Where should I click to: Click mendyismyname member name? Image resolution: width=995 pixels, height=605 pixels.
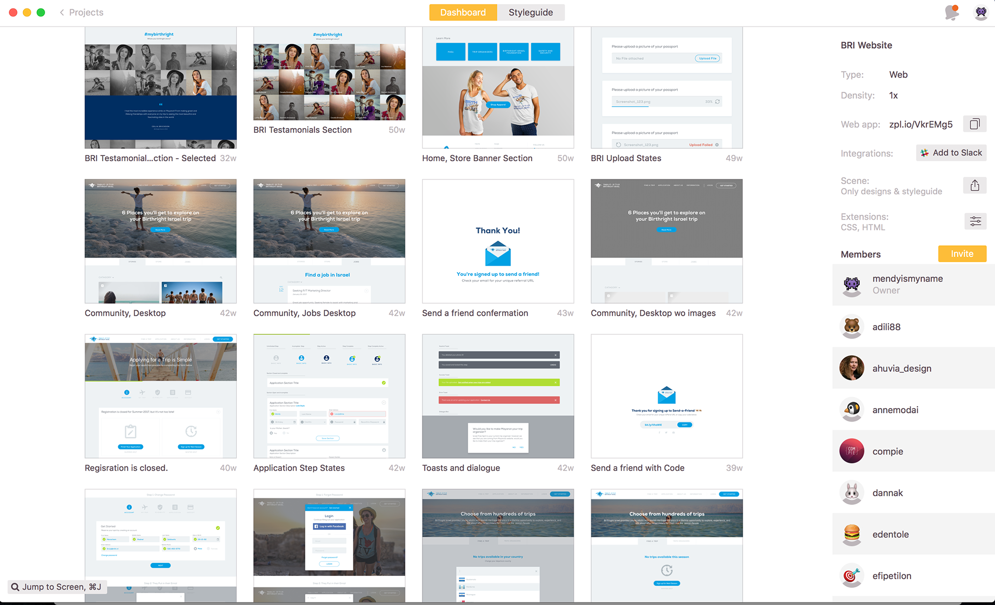tap(907, 278)
